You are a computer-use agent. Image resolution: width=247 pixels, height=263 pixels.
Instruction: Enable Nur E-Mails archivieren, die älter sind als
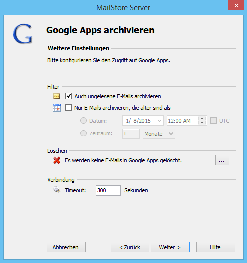pos(68,108)
